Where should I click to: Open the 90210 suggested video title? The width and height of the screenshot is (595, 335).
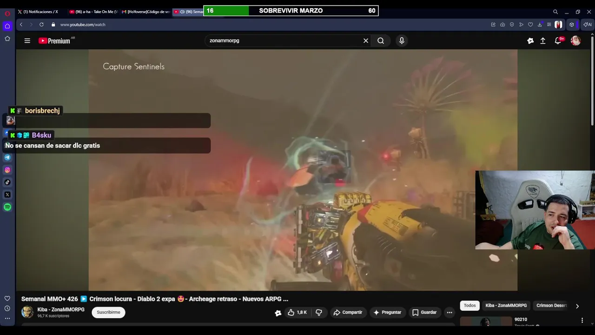[521, 320]
